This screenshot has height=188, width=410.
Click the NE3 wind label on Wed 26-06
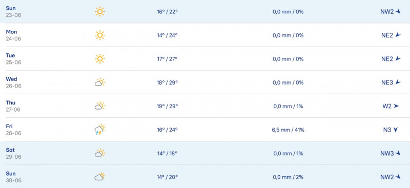point(387,82)
